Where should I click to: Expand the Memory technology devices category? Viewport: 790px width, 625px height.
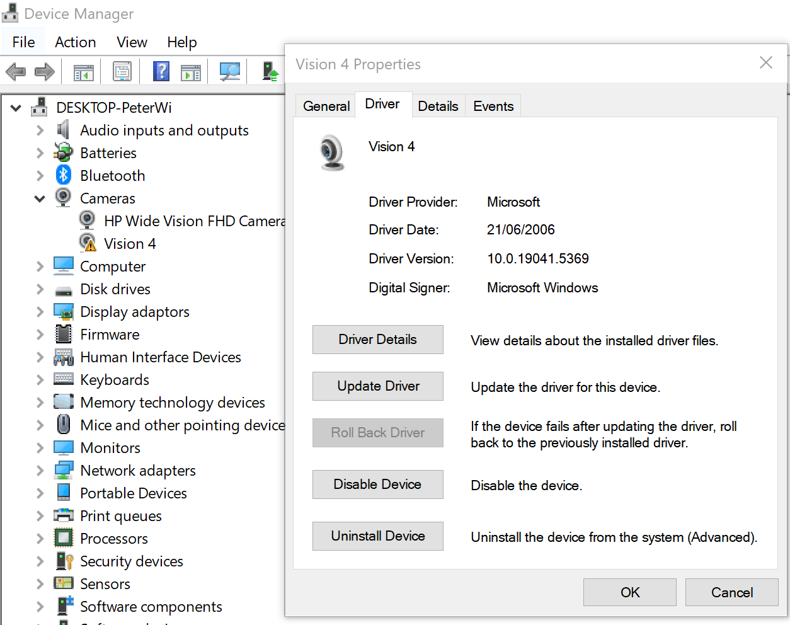tap(40, 403)
